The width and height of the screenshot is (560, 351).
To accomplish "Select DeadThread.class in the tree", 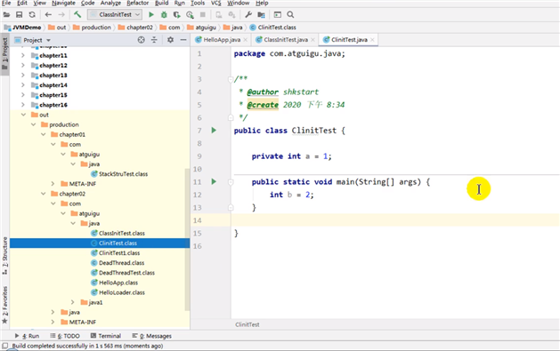I will pyautogui.click(x=121, y=263).
